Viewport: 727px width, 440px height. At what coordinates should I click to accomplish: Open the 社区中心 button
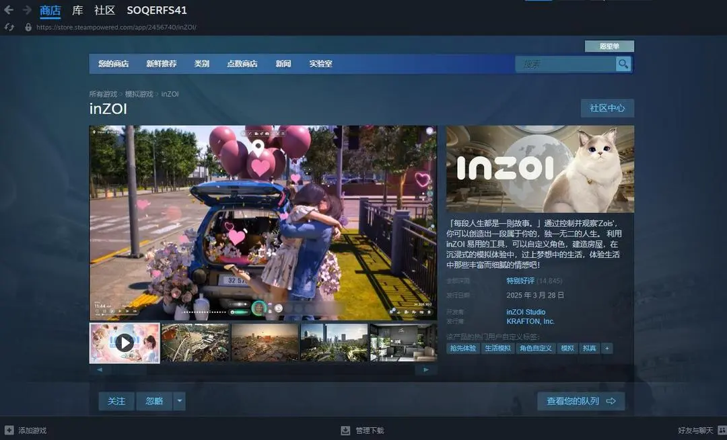(607, 107)
